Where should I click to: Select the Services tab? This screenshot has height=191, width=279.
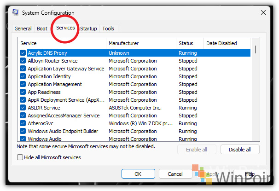tap(65, 28)
